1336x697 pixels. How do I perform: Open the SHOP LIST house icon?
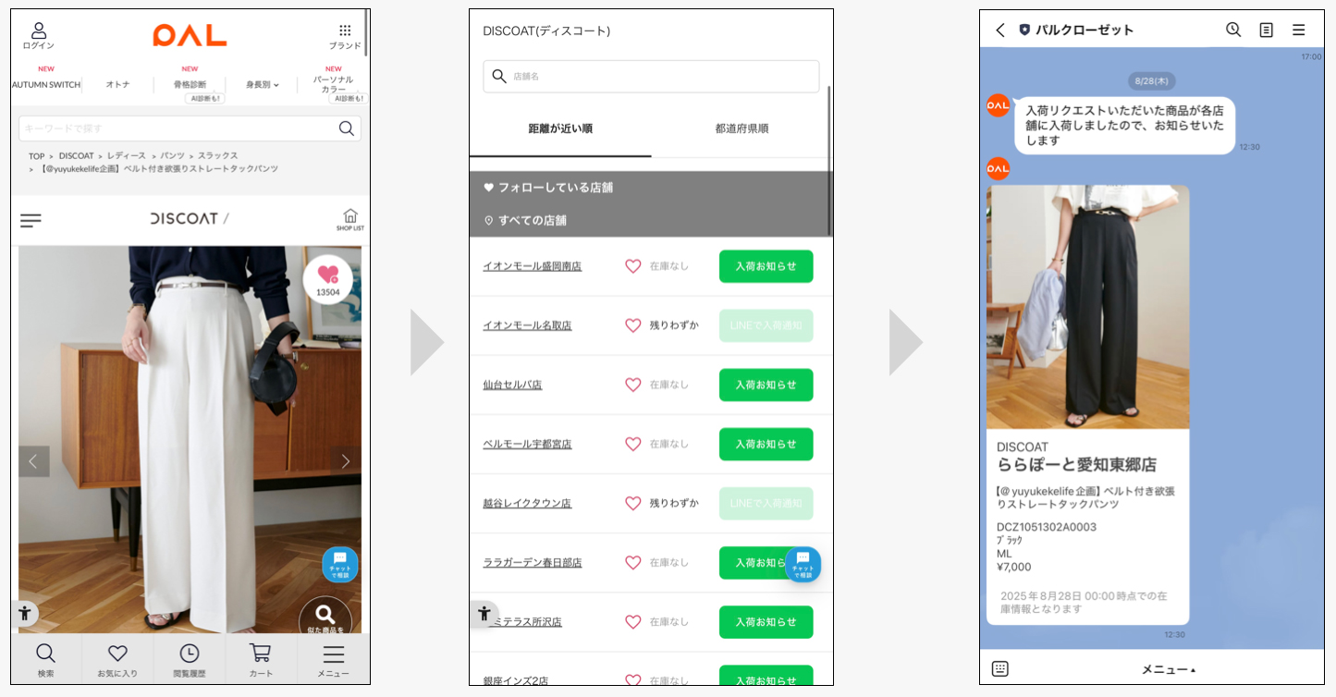[x=349, y=220]
